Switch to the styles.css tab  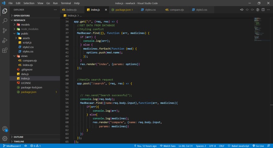[148, 10]
